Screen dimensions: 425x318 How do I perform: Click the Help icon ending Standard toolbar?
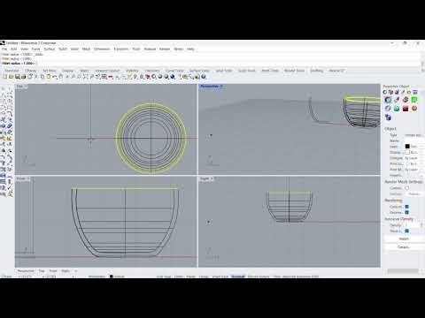[x=204, y=77]
